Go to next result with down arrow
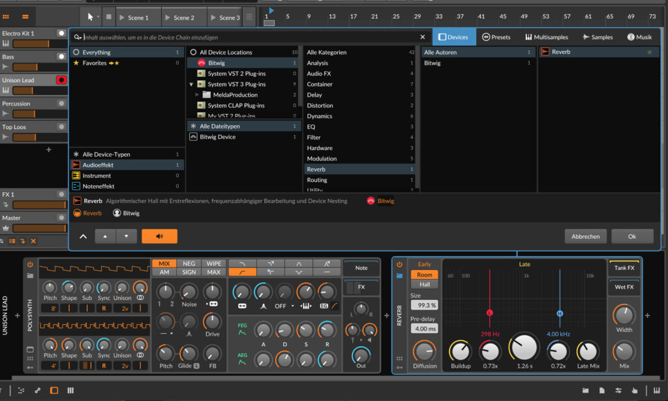 (x=126, y=236)
